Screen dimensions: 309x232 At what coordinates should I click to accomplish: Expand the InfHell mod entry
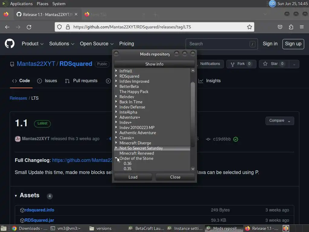[x=116, y=71]
